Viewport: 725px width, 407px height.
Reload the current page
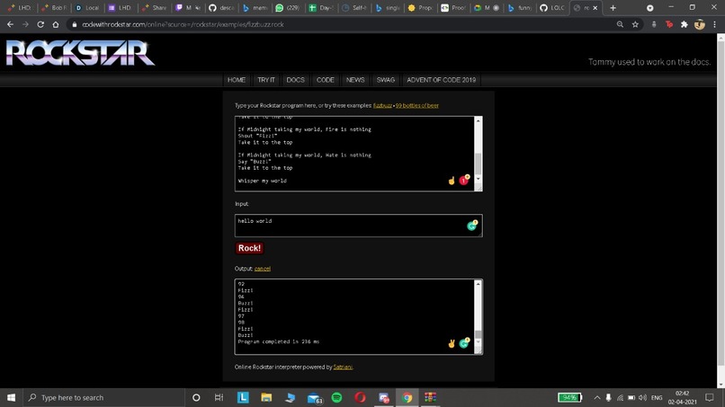tap(40, 24)
